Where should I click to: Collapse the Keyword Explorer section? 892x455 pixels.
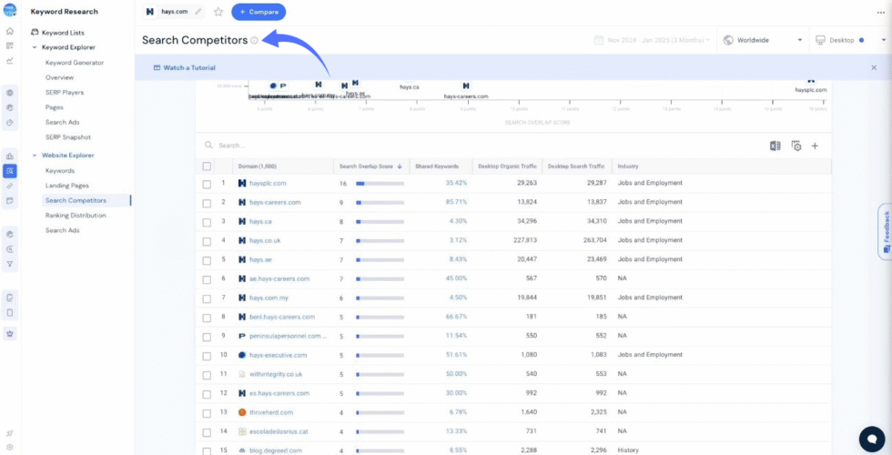tap(35, 47)
